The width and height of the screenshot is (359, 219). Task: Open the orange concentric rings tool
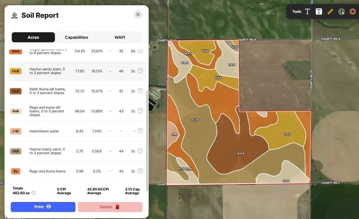[353, 11]
